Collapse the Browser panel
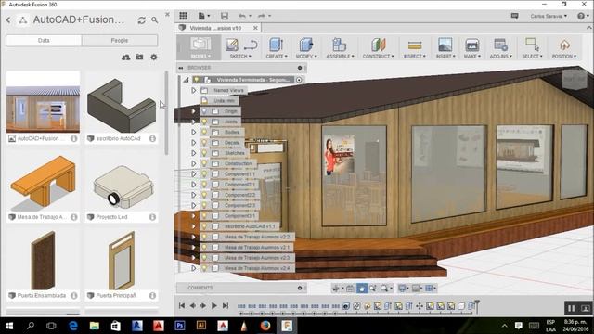Viewport: 594px width, 334px height. click(x=181, y=68)
